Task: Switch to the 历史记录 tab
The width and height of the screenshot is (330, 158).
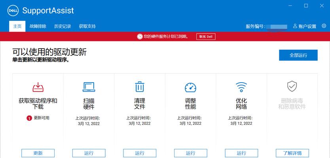Action: click(63, 26)
